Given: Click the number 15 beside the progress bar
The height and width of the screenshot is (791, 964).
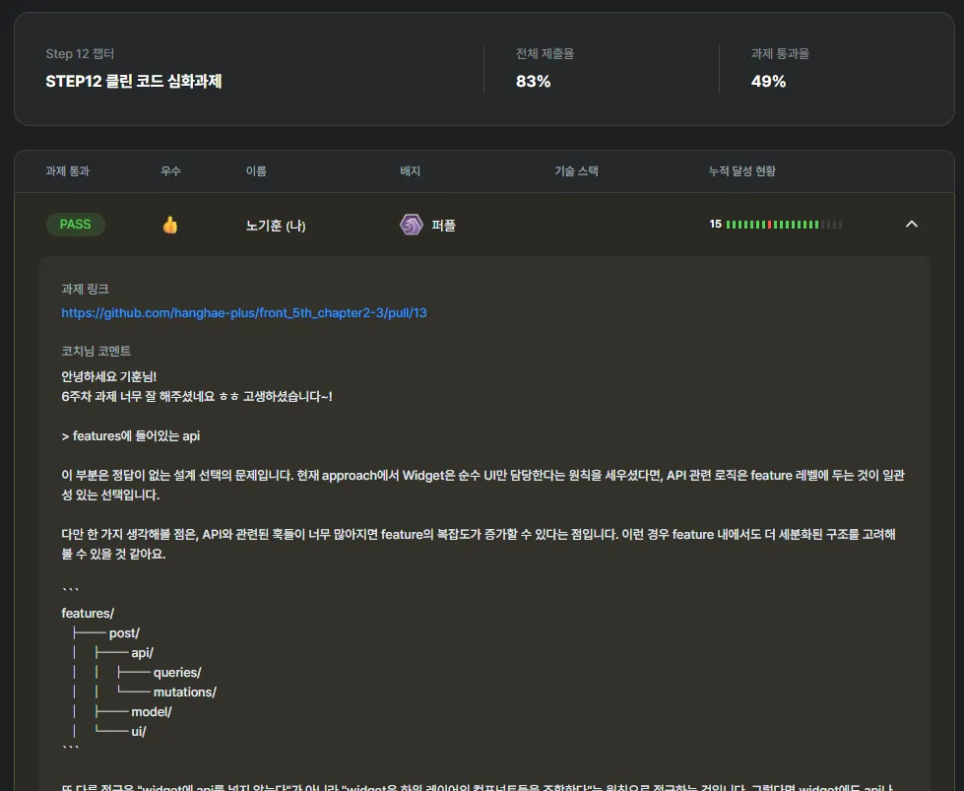Looking at the screenshot, I should [x=716, y=224].
